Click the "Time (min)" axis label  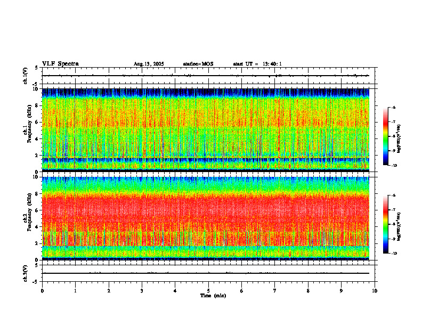[x=213, y=296]
